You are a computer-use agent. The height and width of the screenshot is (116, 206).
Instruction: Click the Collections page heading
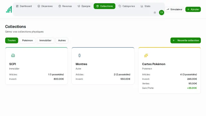pos(15,26)
